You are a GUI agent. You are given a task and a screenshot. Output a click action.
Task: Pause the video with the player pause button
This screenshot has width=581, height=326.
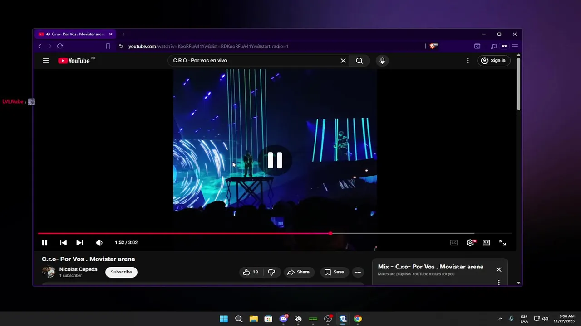tap(44, 243)
